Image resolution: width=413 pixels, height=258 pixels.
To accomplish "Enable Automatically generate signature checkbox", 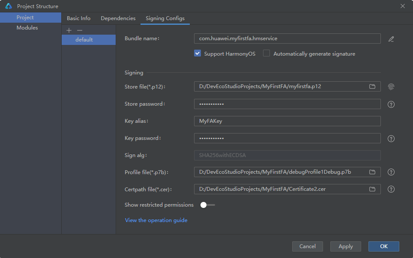I will click(266, 53).
